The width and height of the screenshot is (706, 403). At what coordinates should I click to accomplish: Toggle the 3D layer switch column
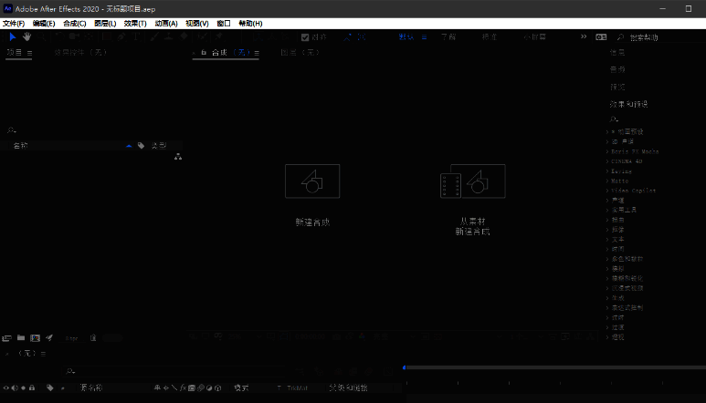click(x=218, y=387)
